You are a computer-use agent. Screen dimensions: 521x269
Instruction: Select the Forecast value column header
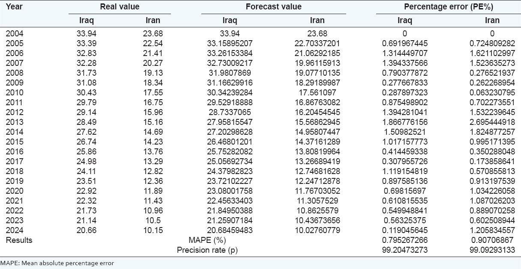[273, 7]
